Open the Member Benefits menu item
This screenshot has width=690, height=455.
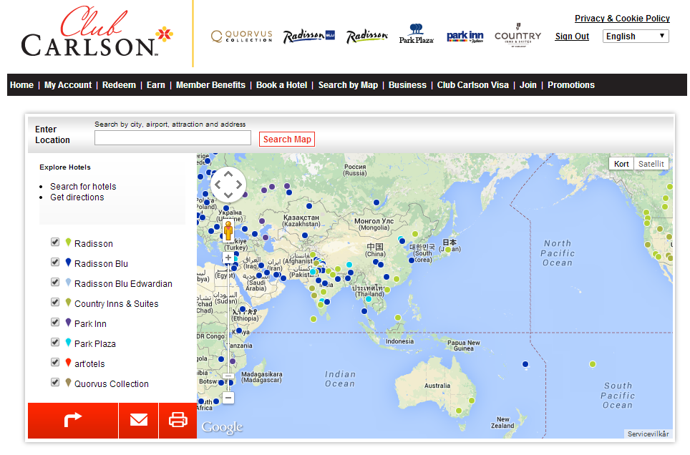click(x=210, y=85)
